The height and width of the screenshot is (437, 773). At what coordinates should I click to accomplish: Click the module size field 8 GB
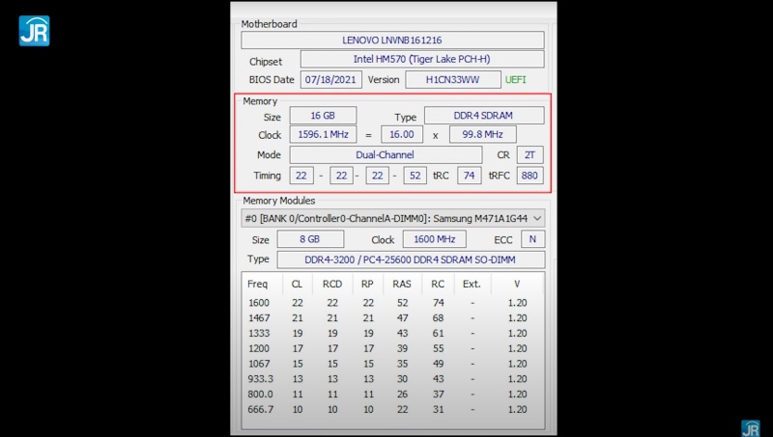pos(310,239)
